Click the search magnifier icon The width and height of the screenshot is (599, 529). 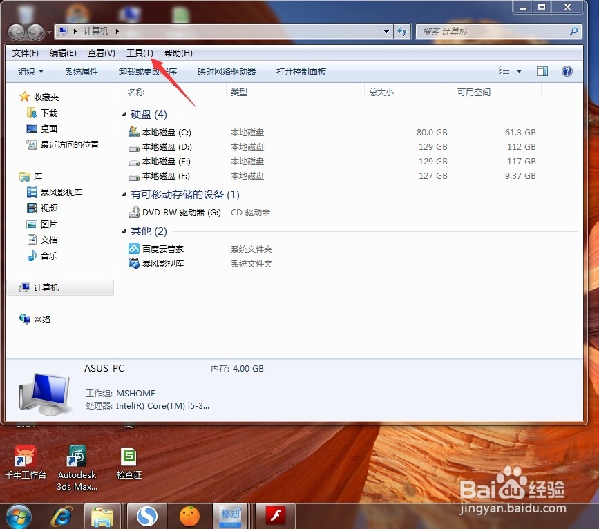click(573, 31)
